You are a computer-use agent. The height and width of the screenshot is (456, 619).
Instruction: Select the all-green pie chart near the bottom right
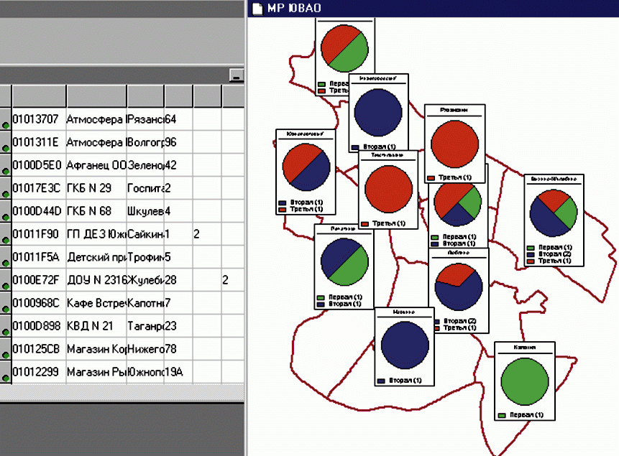(524, 381)
